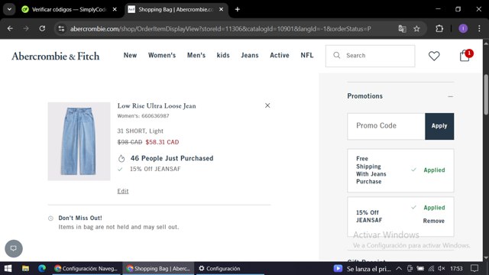
Task: Open Microsoft Edge from taskbar
Action: [x=42, y=268]
